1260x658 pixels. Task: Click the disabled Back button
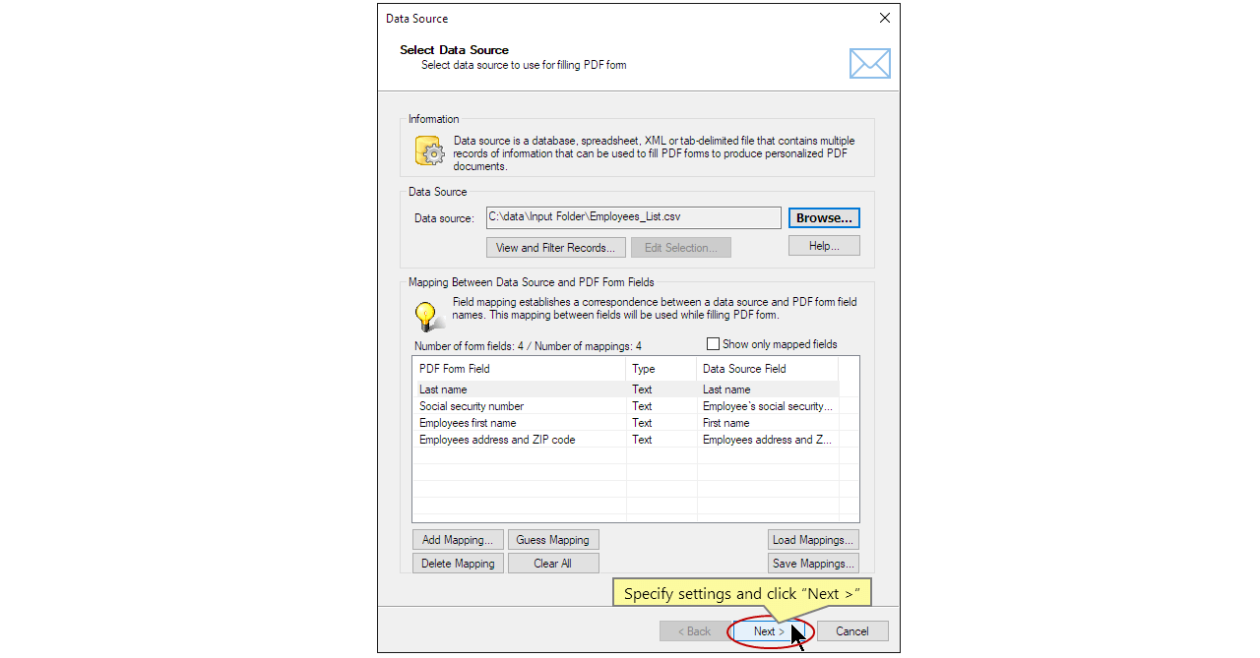[692, 630]
